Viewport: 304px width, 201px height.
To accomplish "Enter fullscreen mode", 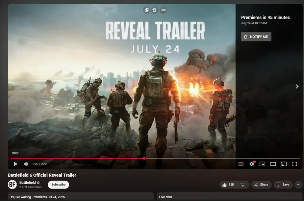I will click(295, 164).
